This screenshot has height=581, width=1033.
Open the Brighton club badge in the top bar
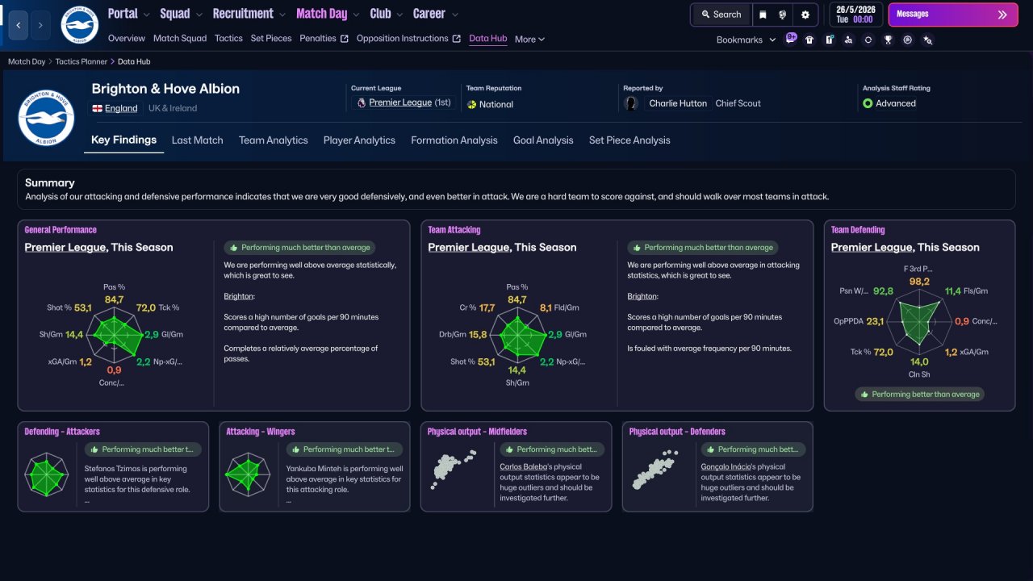click(79, 25)
